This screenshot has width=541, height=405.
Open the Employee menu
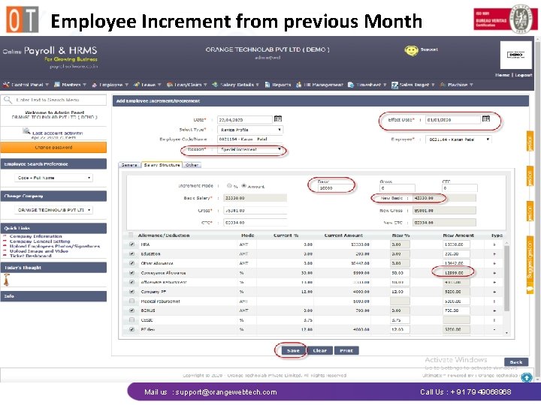click(x=110, y=85)
